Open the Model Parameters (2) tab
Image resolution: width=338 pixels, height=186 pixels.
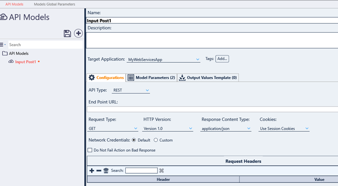[151, 78]
